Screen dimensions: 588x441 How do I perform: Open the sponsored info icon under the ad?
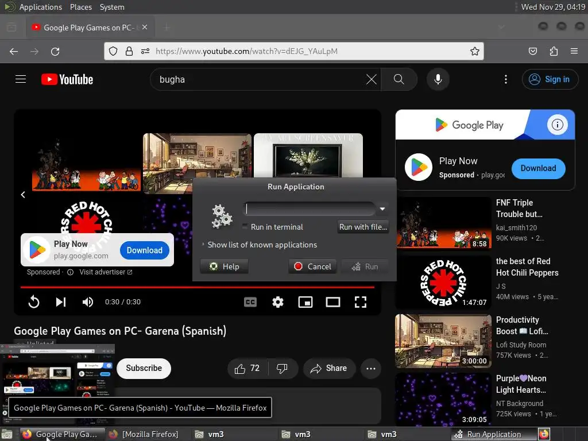click(x=70, y=272)
